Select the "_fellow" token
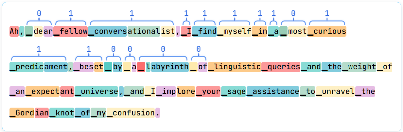Viewport: 403px width, 132px height. click(70, 31)
